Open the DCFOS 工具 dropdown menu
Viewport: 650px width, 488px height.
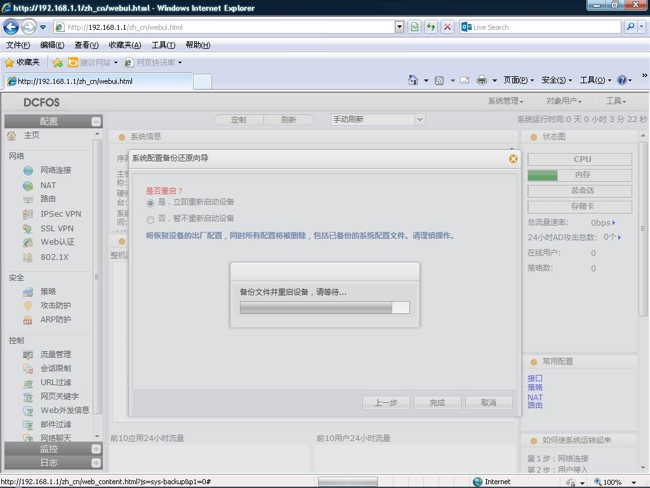pyautogui.click(x=616, y=101)
